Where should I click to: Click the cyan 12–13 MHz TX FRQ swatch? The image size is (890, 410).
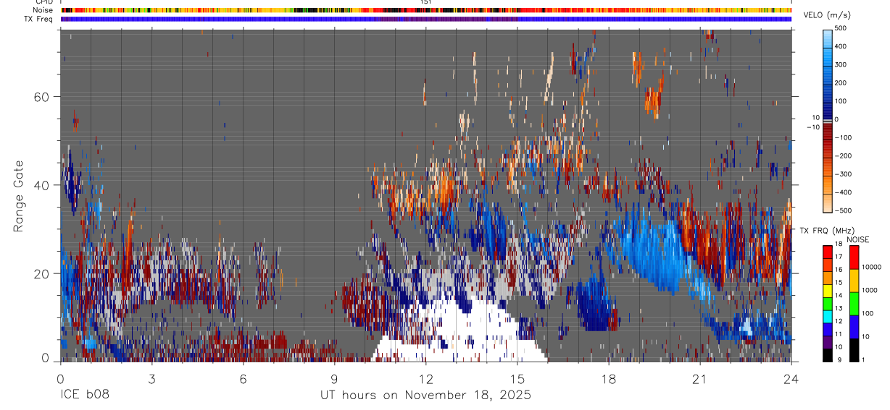point(827,316)
